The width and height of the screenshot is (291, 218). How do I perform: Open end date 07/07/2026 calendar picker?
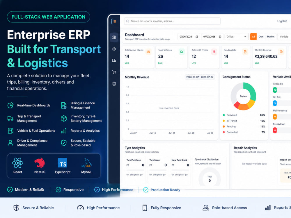[x=220, y=37]
